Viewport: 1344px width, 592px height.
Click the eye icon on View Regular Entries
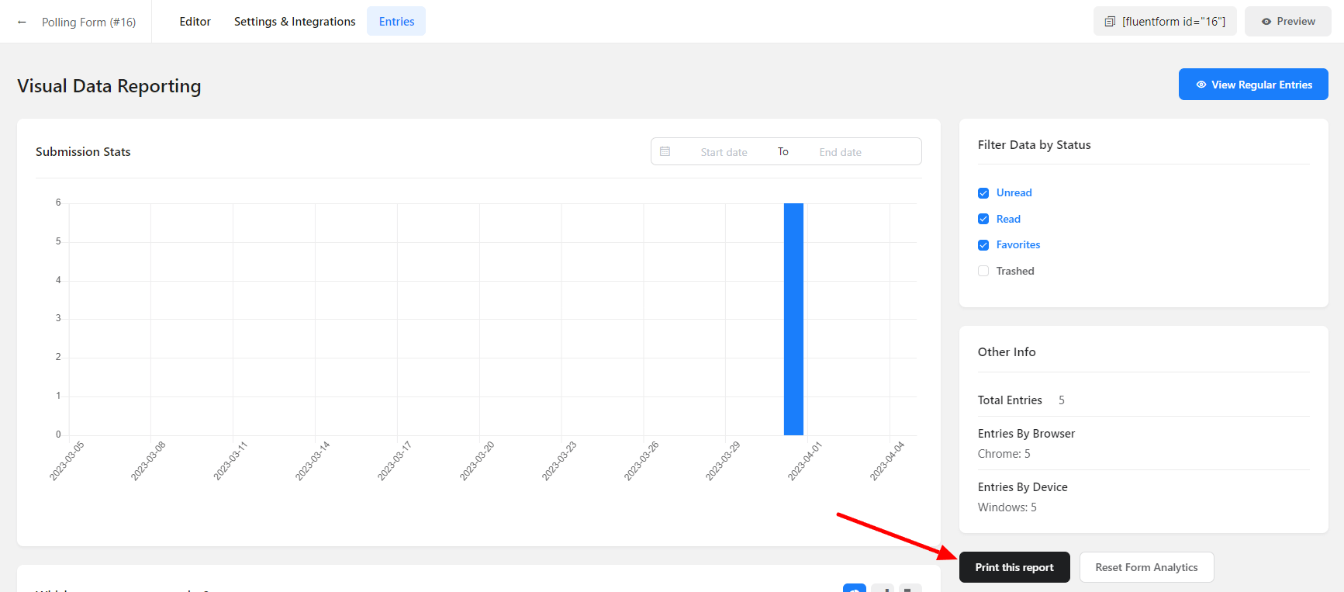1201,85
